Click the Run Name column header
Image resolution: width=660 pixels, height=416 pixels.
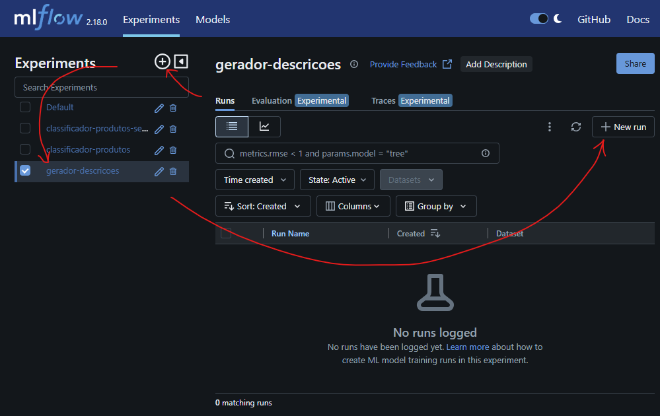click(290, 234)
